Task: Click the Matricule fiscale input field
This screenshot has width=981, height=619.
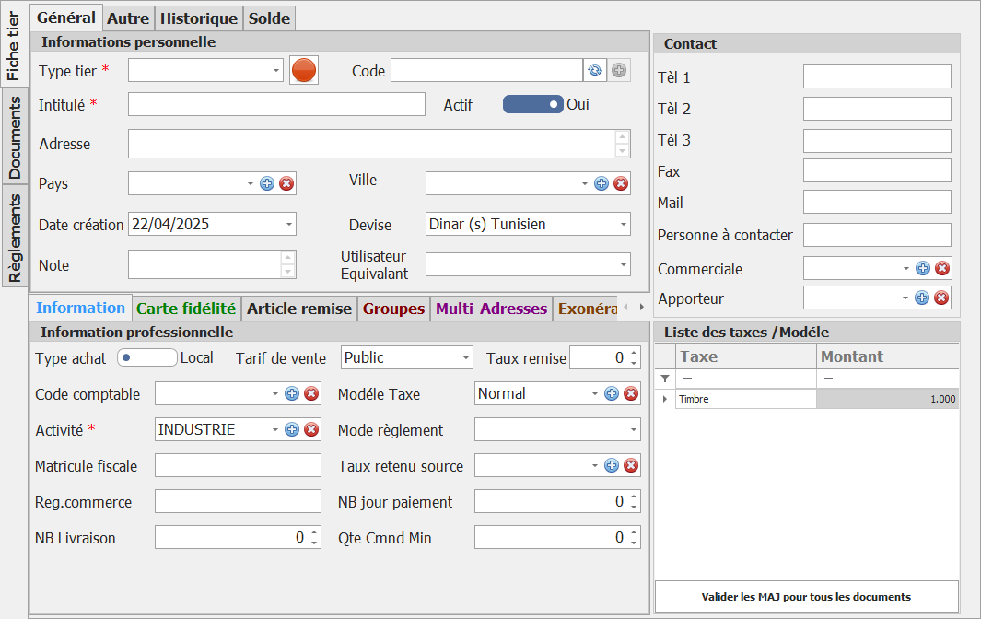Action: [238, 465]
